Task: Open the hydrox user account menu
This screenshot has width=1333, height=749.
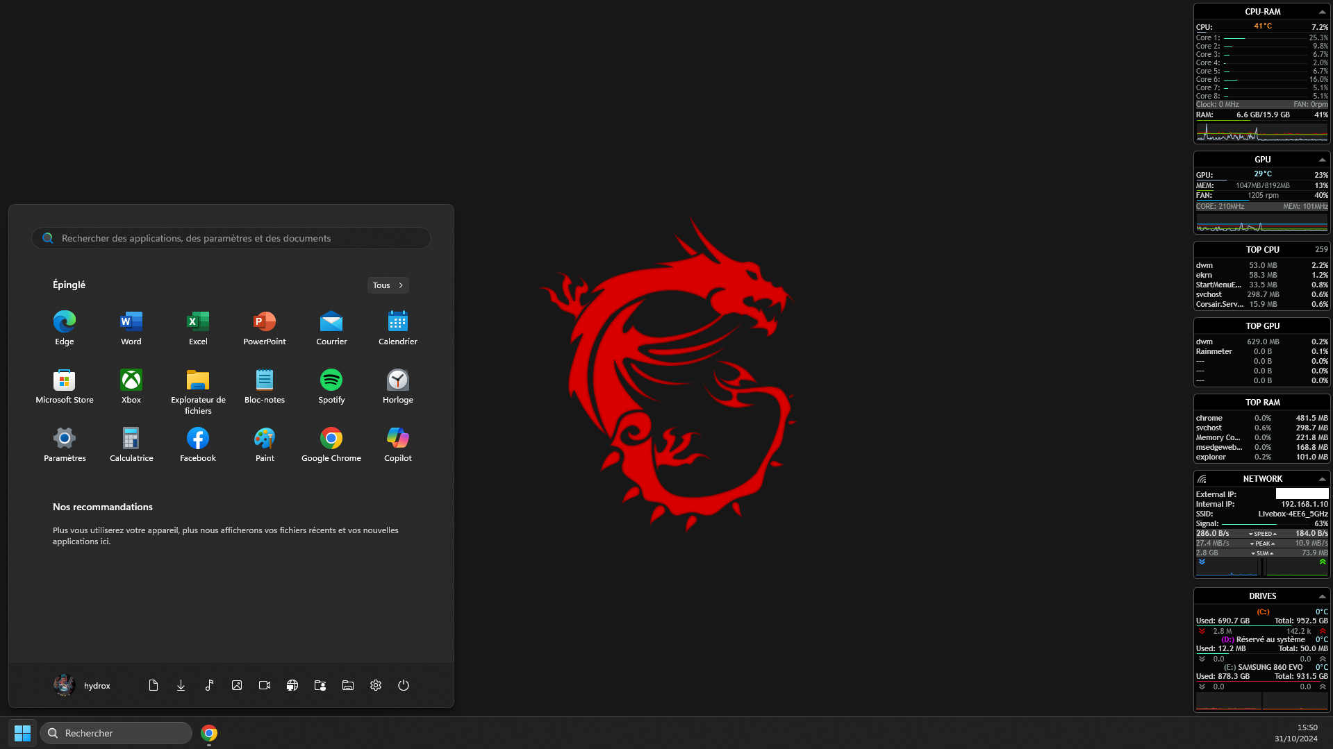Action: pyautogui.click(x=82, y=685)
